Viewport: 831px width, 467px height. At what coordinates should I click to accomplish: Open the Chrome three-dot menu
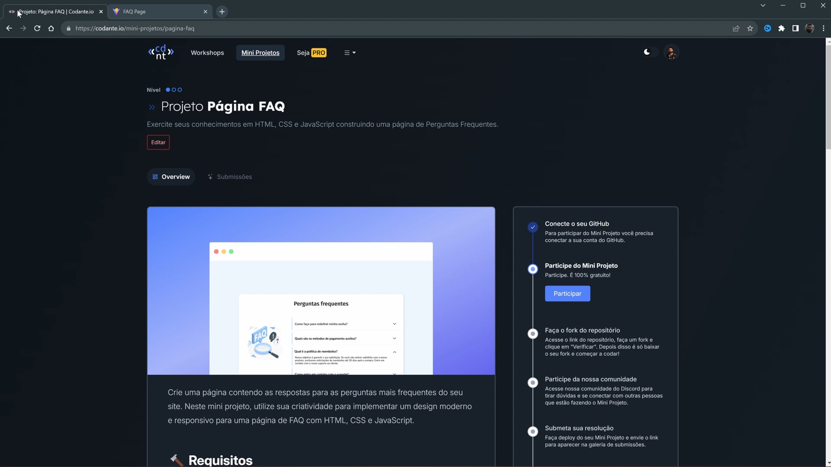point(823,29)
